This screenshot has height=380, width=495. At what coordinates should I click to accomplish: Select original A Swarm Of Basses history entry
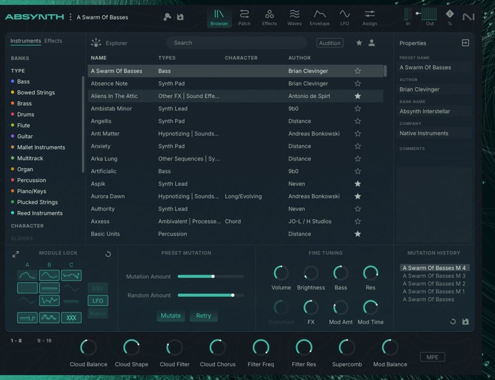(428, 299)
